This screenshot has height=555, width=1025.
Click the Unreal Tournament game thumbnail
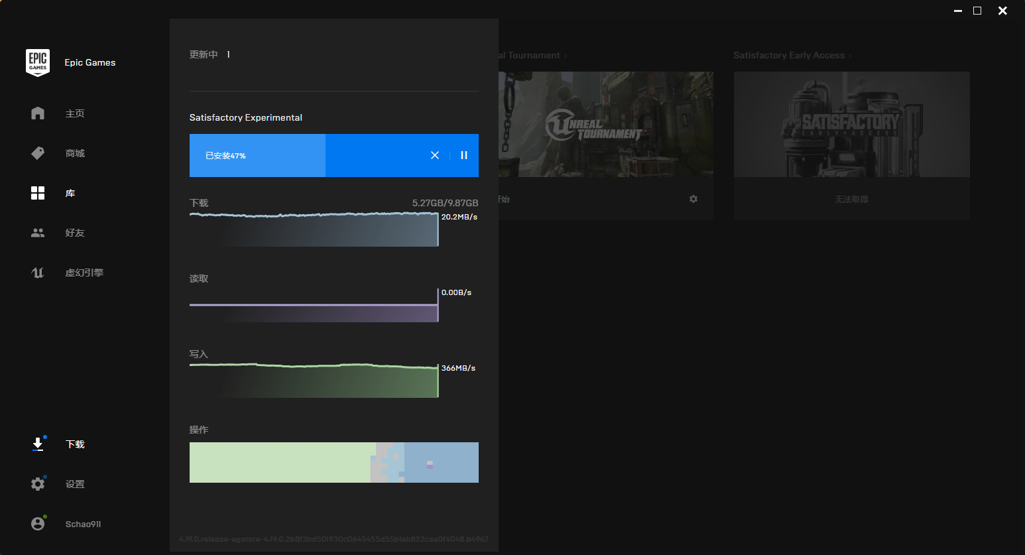pos(606,124)
